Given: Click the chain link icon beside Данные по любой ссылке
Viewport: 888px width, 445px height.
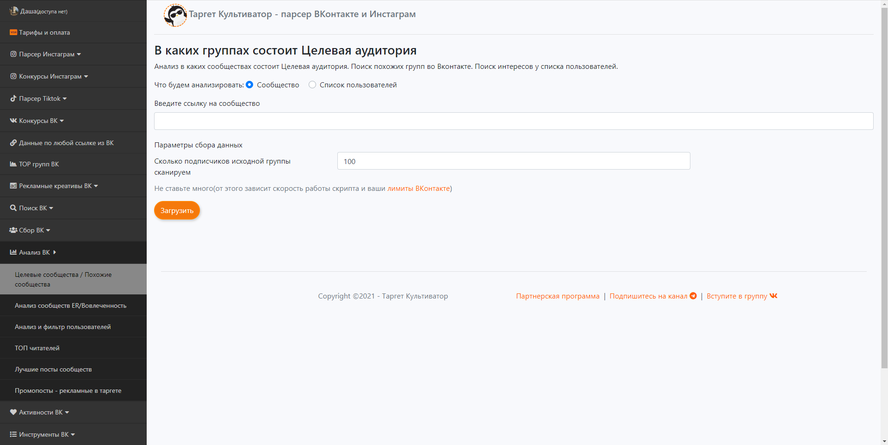Looking at the screenshot, I should tap(13, 143).
